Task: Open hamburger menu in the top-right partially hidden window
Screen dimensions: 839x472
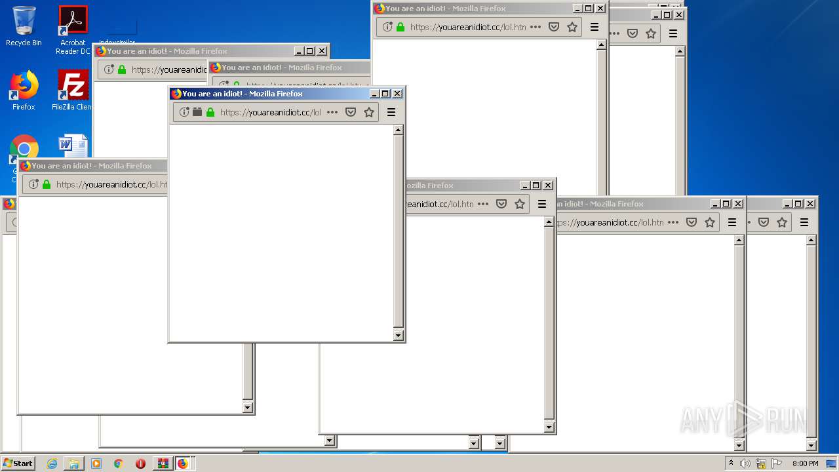Action: [673, 33]
